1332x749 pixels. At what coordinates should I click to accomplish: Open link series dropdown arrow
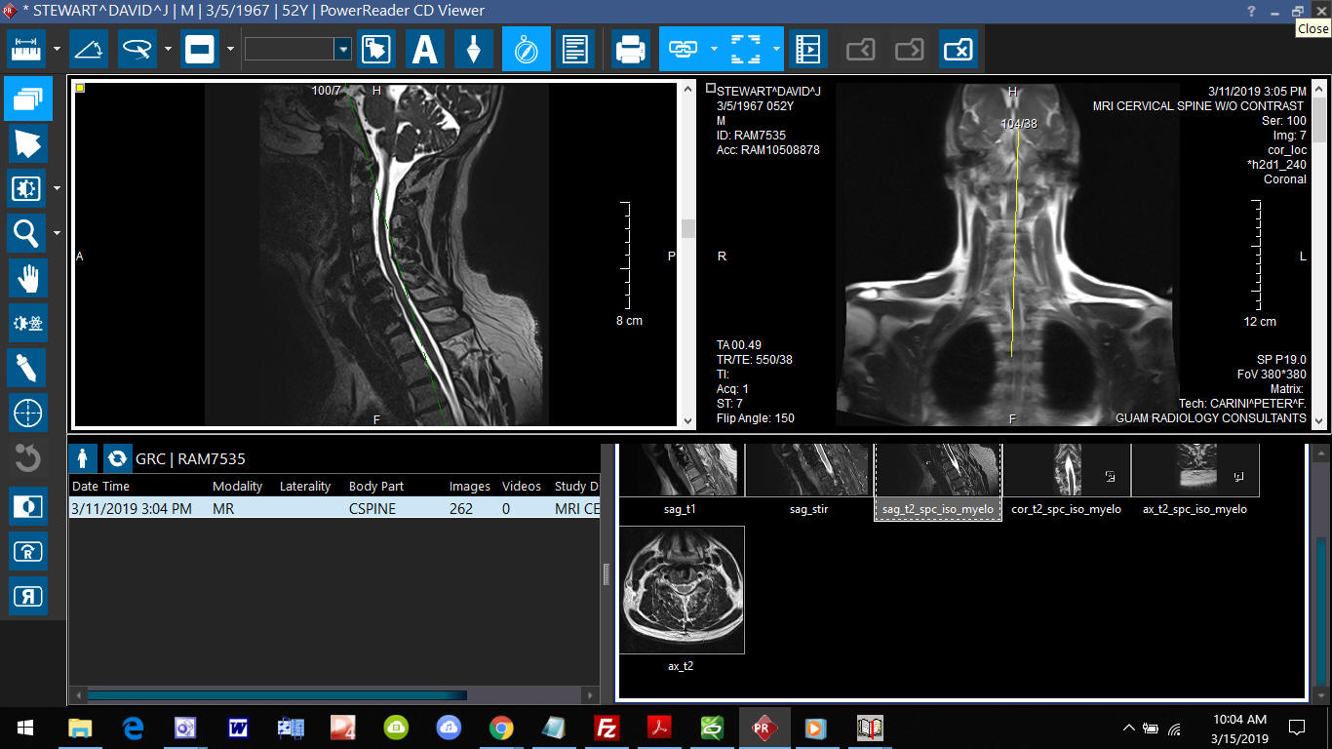[714, 49]
